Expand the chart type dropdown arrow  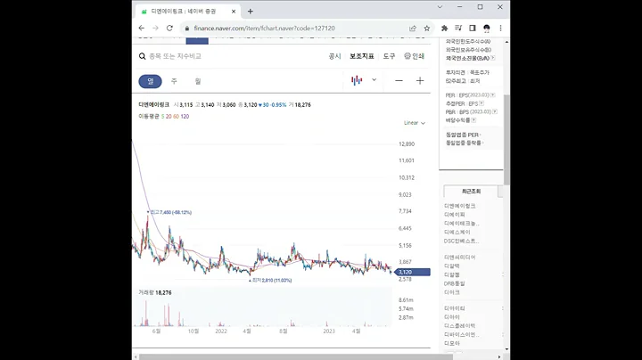[374, 80]
